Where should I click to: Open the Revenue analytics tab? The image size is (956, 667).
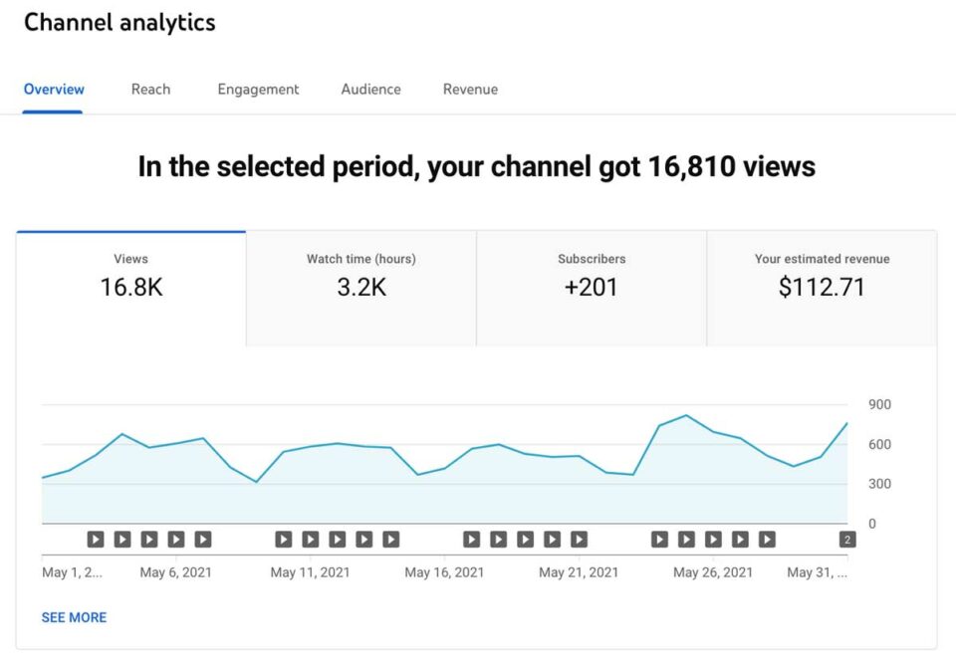469,90
